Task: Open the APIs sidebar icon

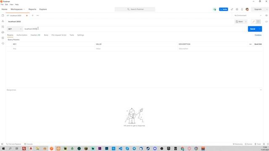Action: coord(3,21)
